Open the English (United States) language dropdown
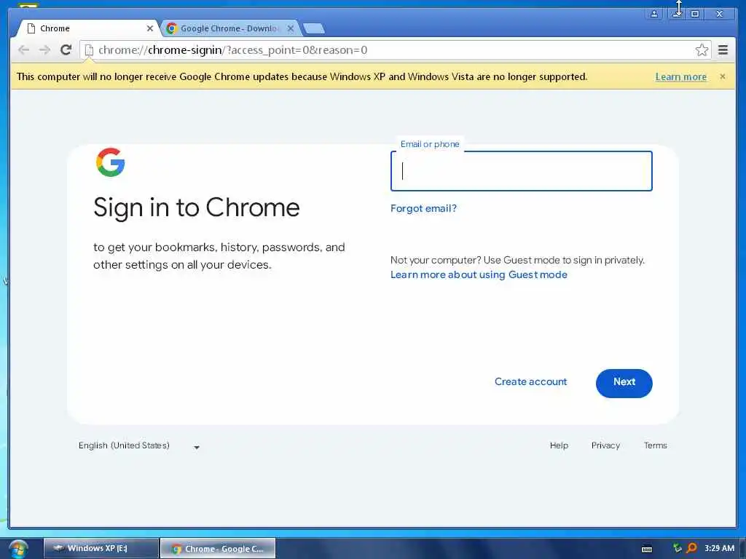The width and height of the screenshot is (746, 559). pos(139,446)
